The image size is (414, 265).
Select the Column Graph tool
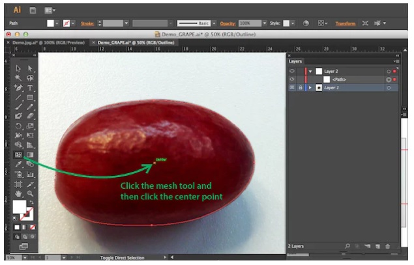coord(30,174)
